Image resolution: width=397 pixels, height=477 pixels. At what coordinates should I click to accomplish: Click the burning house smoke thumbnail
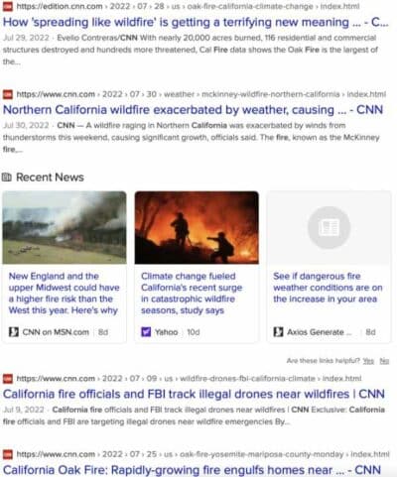[x=65, y=227]
